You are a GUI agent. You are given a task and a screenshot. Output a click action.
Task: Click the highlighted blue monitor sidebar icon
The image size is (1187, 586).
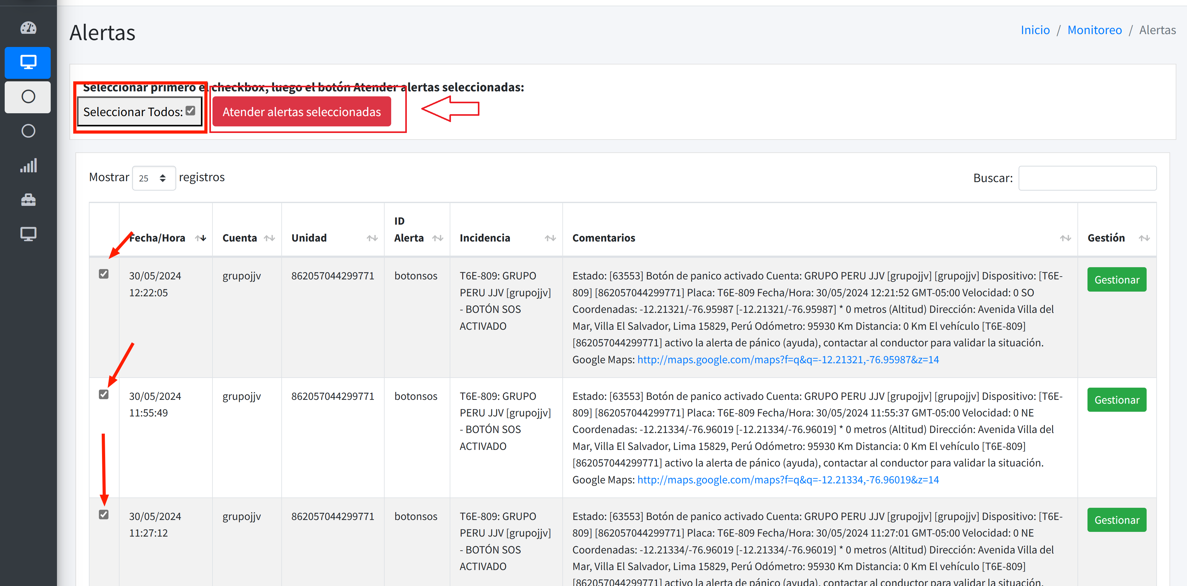28,62
